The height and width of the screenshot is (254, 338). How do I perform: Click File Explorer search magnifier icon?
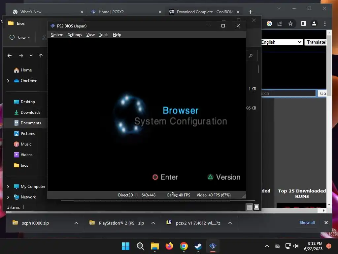tap(251, 56)
